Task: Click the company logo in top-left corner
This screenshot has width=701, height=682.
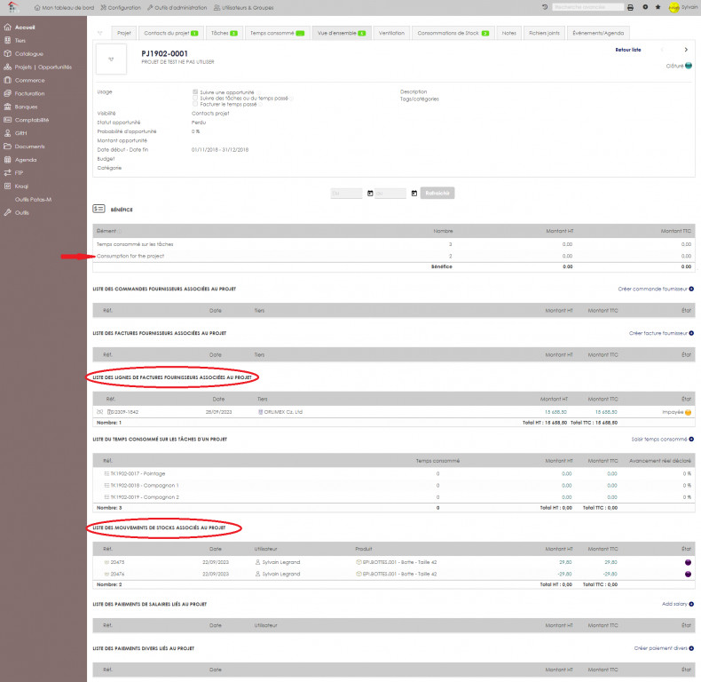Action: point(13,7)
